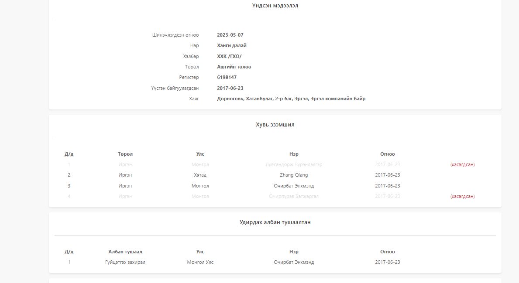Screen dimensions: 519x283
Task: Click the Хятад country cell
Action: pos(200,175)
